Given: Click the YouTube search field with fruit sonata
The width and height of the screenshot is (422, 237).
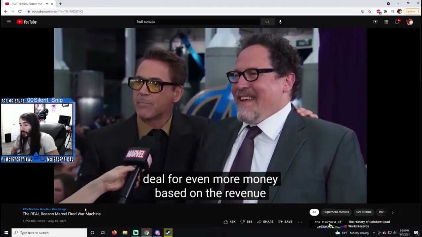Looking at the screenshot, I should tap(198, 22).
